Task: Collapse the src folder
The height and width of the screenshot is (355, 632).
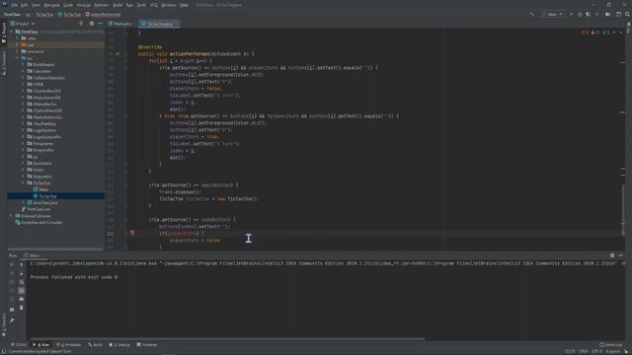Action: (x=18, y=58)
